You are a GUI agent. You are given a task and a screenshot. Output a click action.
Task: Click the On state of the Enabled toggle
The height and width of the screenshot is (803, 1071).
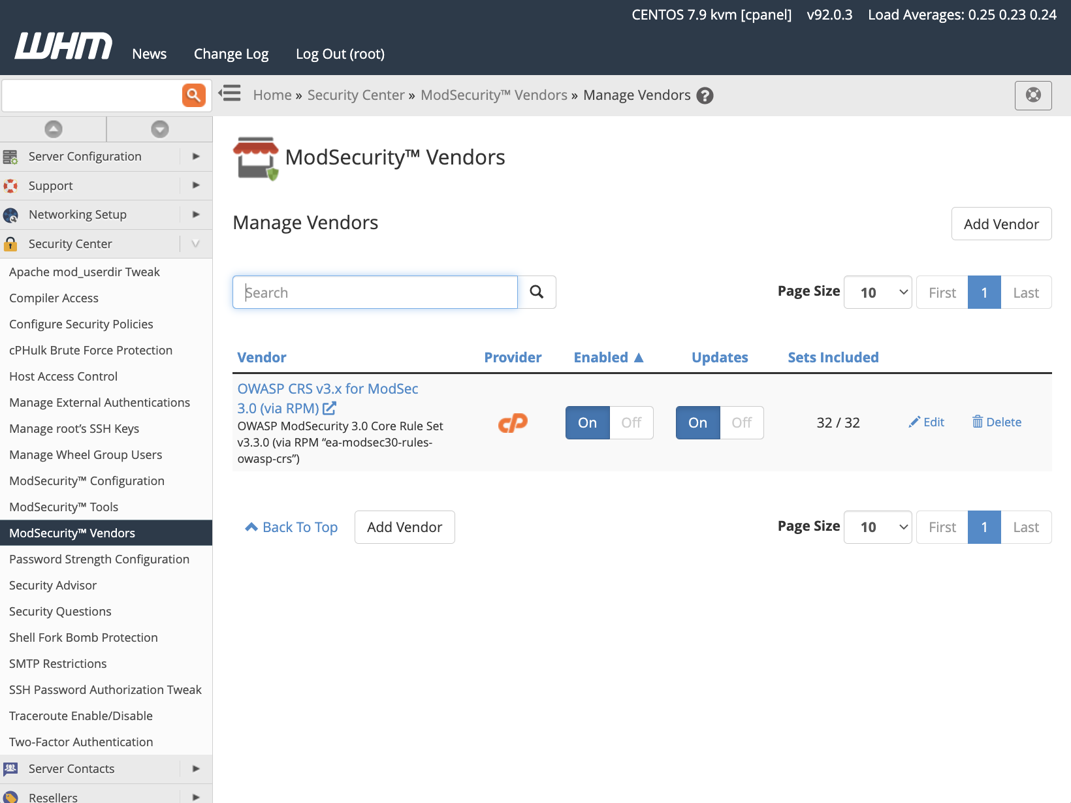[x=586, y=422]
